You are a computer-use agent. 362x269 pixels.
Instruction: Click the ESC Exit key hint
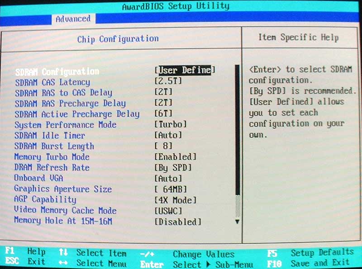coord(25,262)
